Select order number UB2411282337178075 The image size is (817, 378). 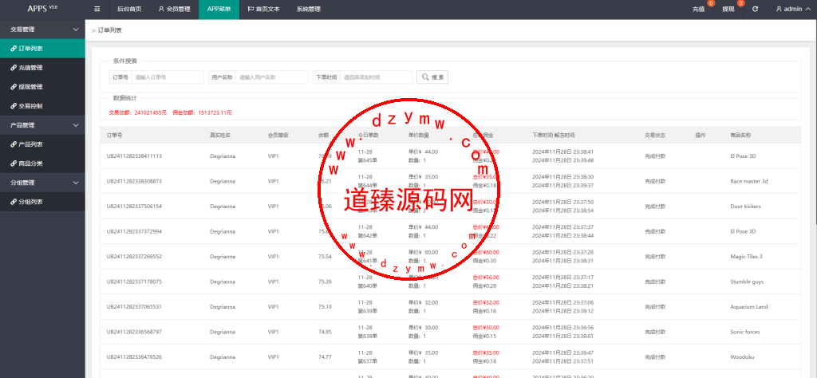pyautogui.click(x=134, y=282)
